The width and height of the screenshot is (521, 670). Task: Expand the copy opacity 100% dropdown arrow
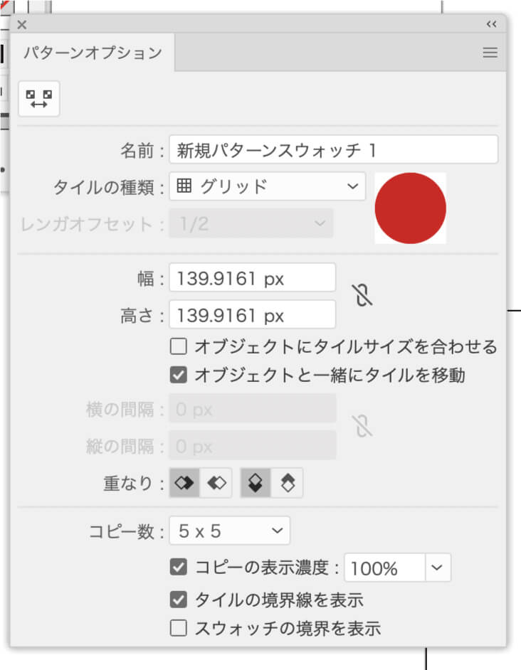(x=438, y=568)
